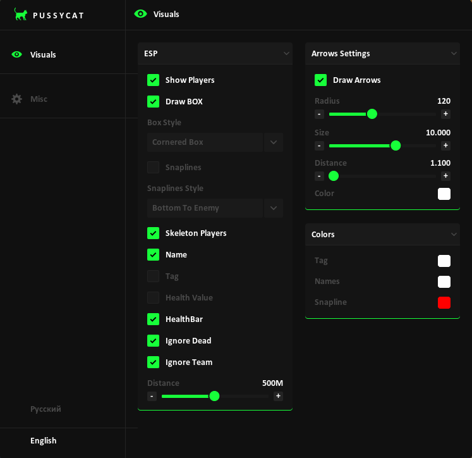472x458 pixels.
Task: Select the Visuals tab in the sidebar
Action: [43, 54]
